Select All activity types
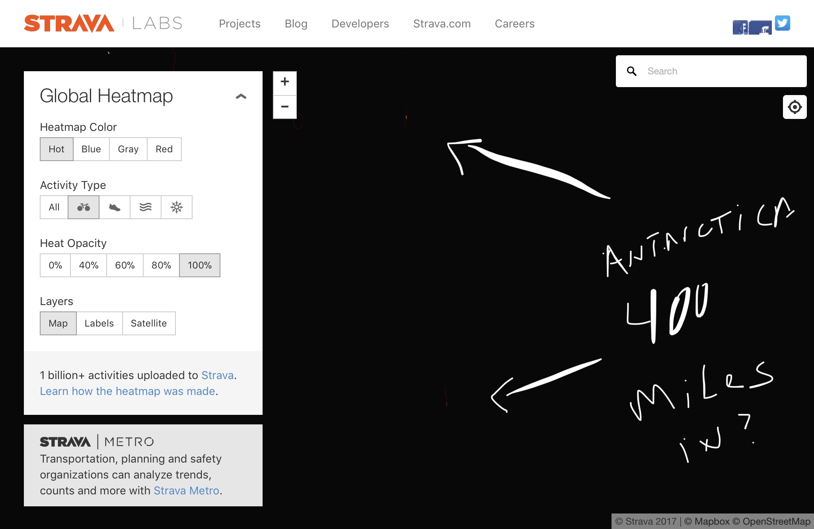The height and width of the screenshot is (529, 814). tap(54, 207)
